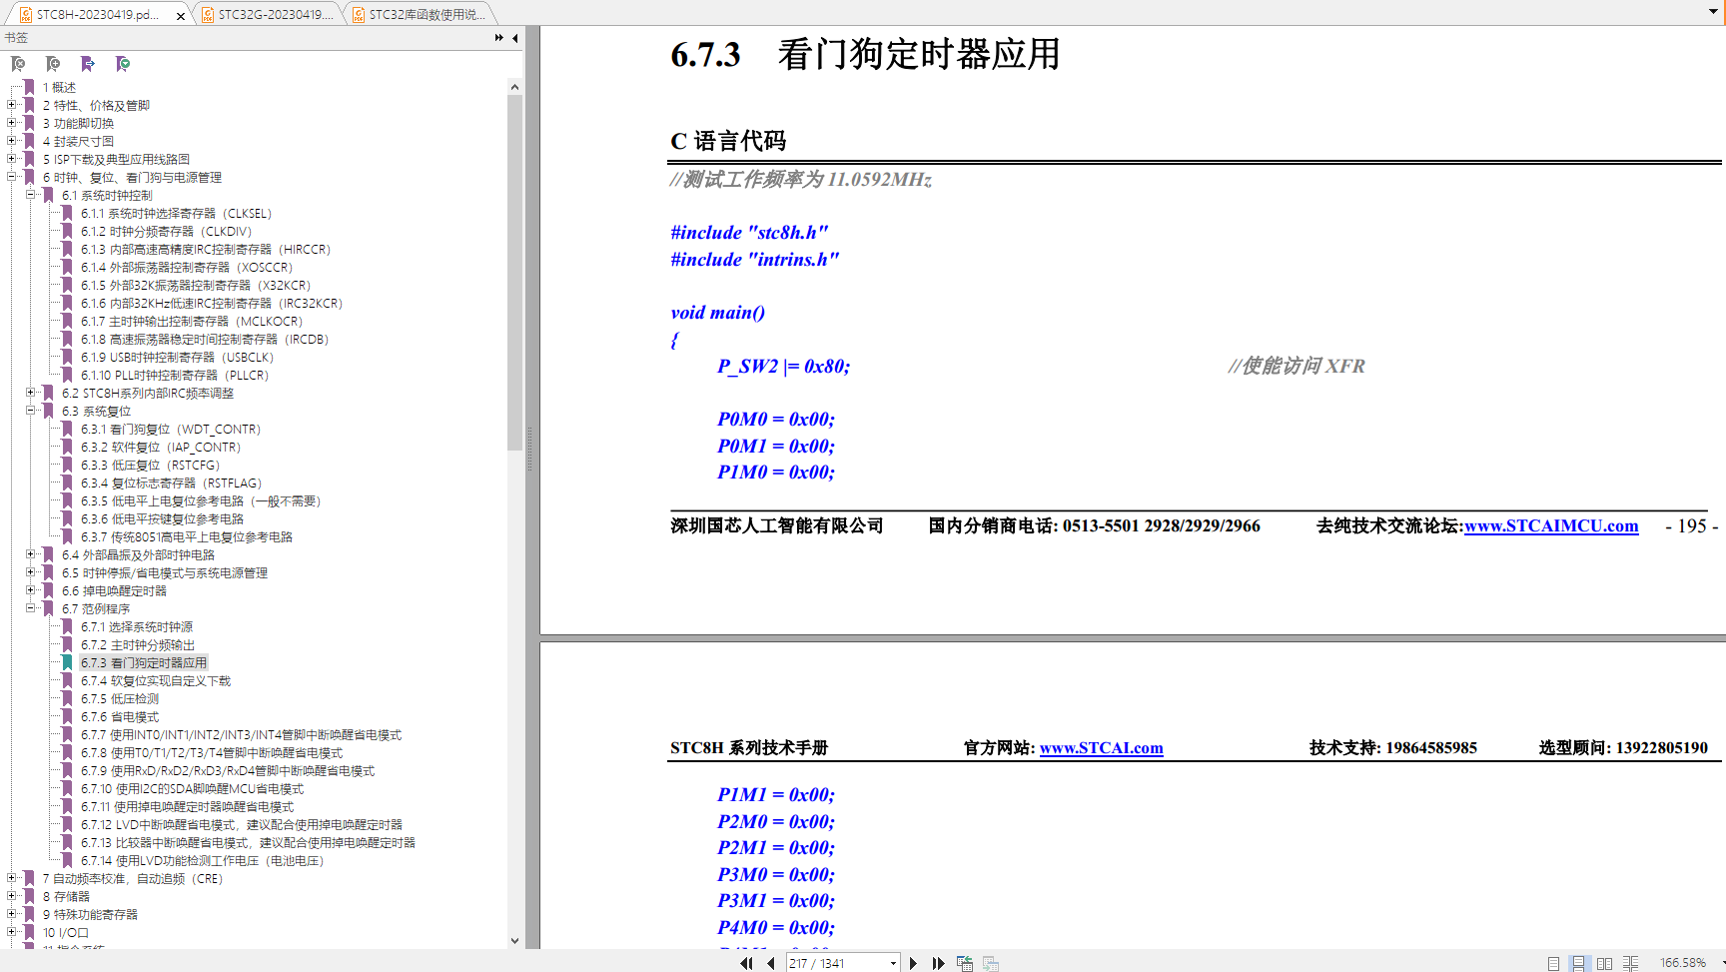Open bookmark 6.1.10 PLL时钟控制寄存器
The image size is (1726, 972).
[175, 375]
